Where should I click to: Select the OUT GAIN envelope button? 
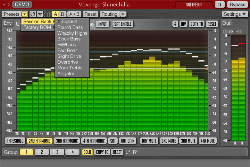pyautogui.click(x=128, y=141)
